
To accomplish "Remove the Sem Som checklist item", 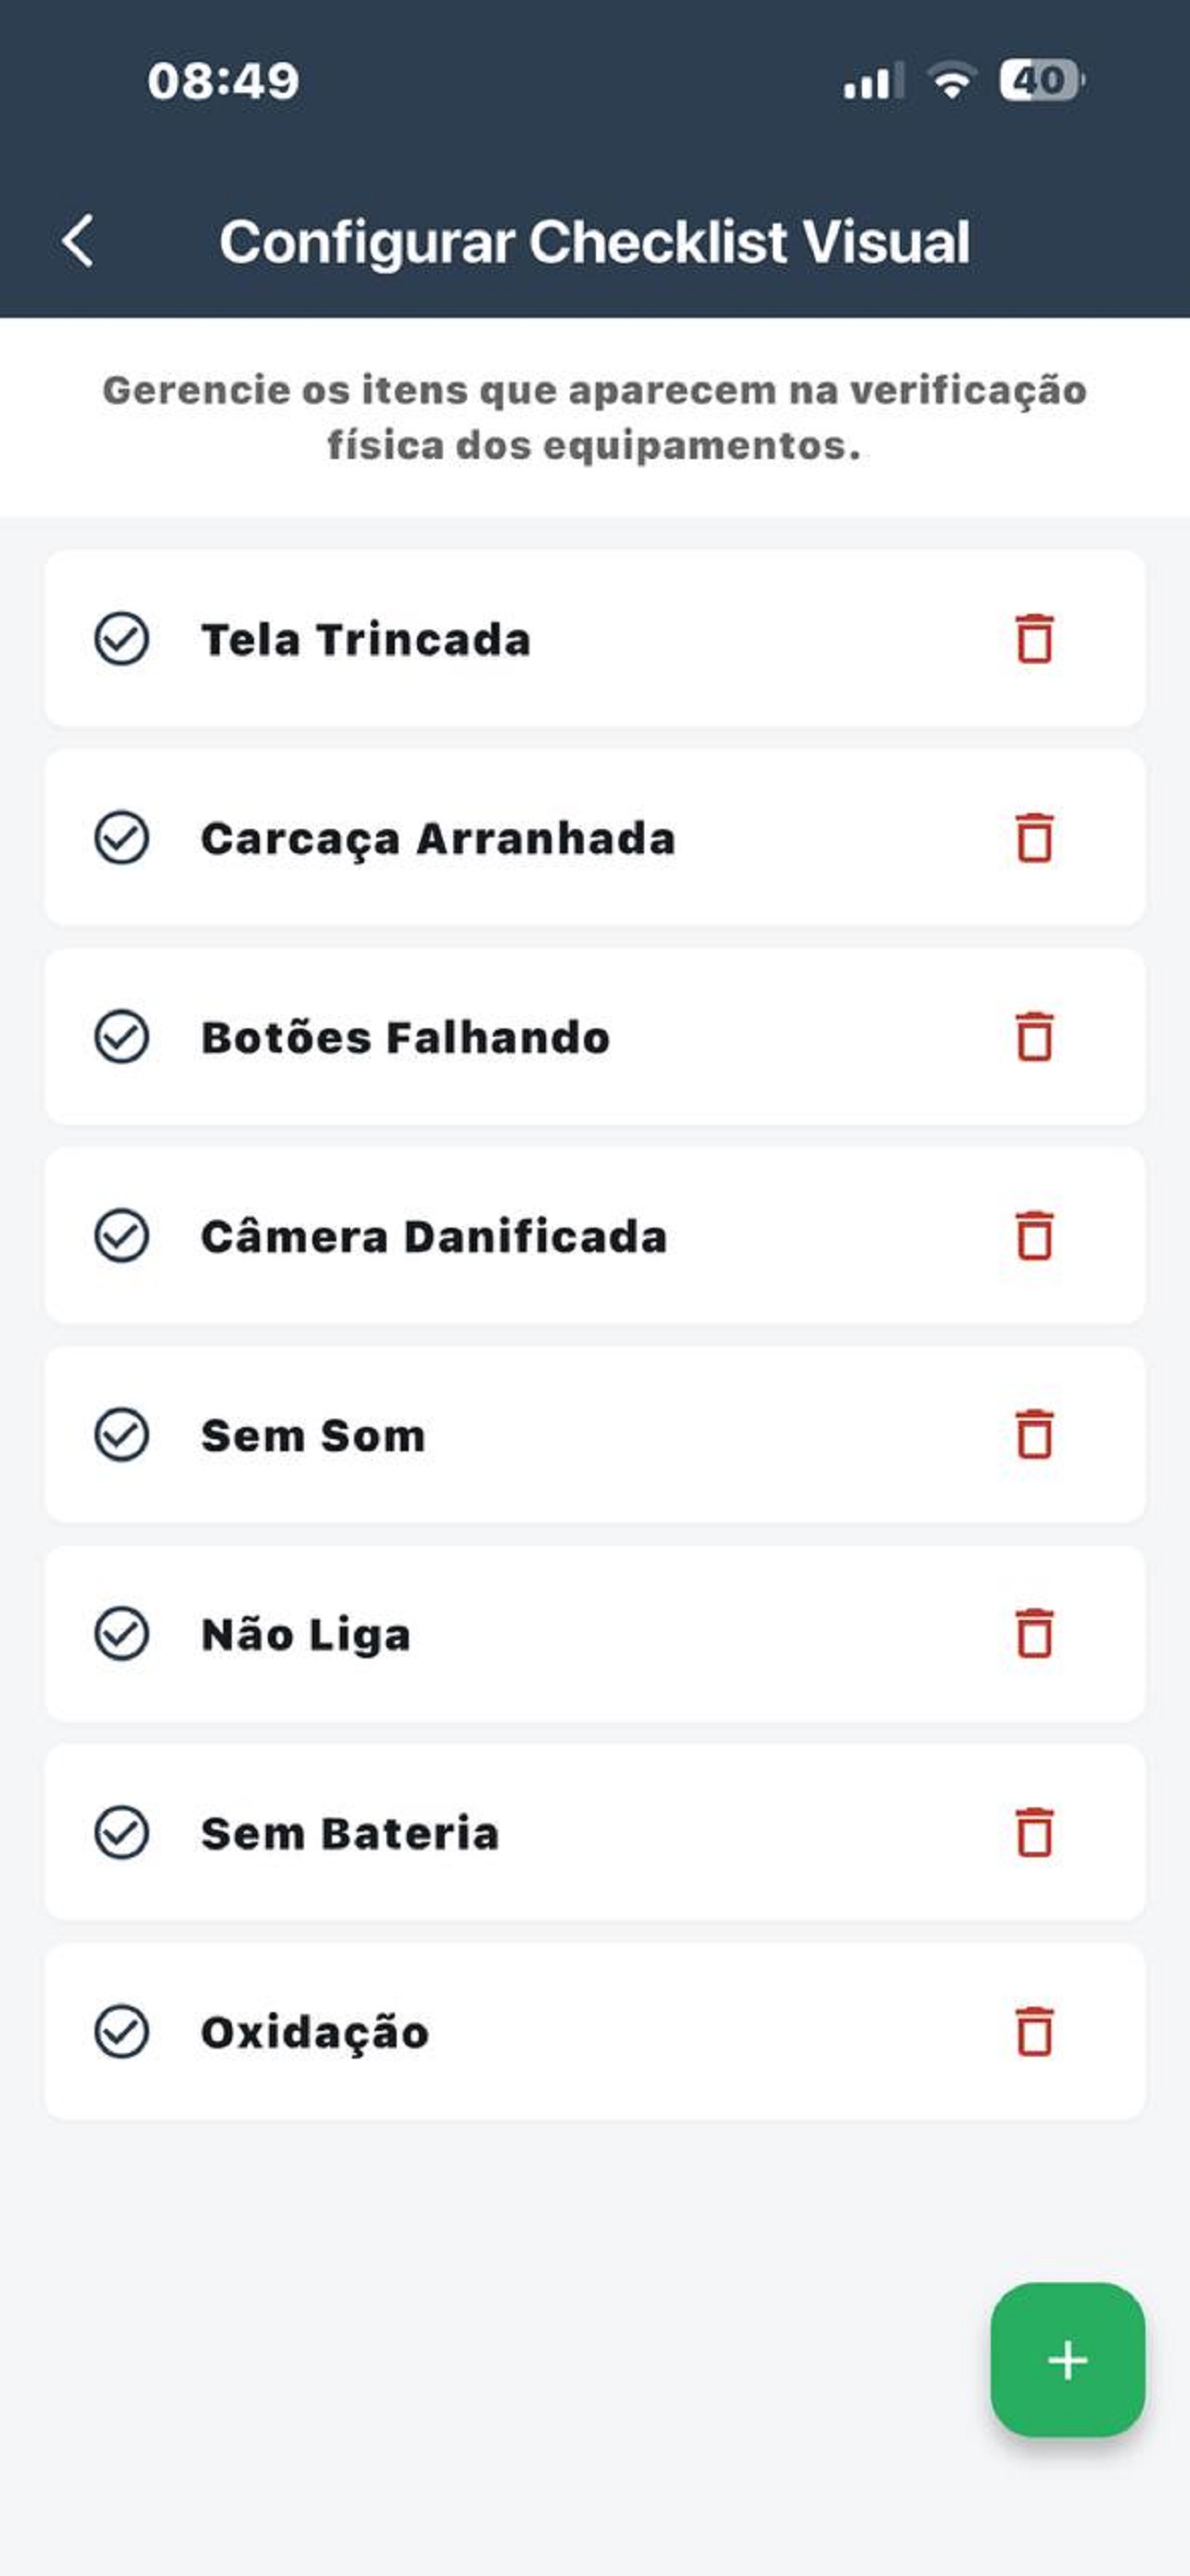I will tap(1034, 1435).
